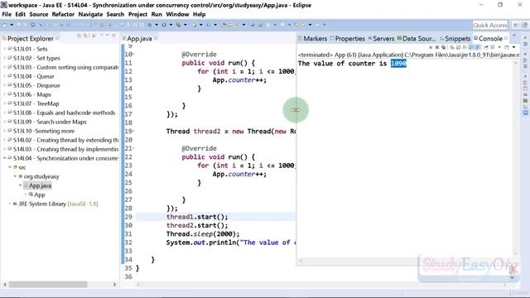Collapse the src folder node

(10, 167)
